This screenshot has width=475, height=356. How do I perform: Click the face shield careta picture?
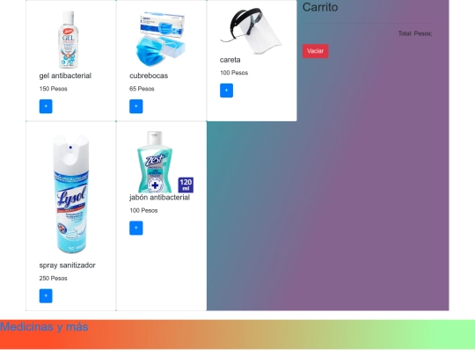(251, 31)
